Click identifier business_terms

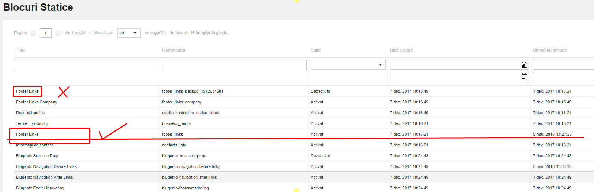click(176, 123)
